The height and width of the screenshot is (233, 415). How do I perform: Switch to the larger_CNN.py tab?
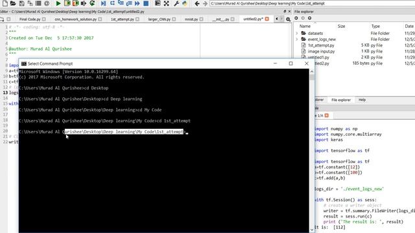160,19
